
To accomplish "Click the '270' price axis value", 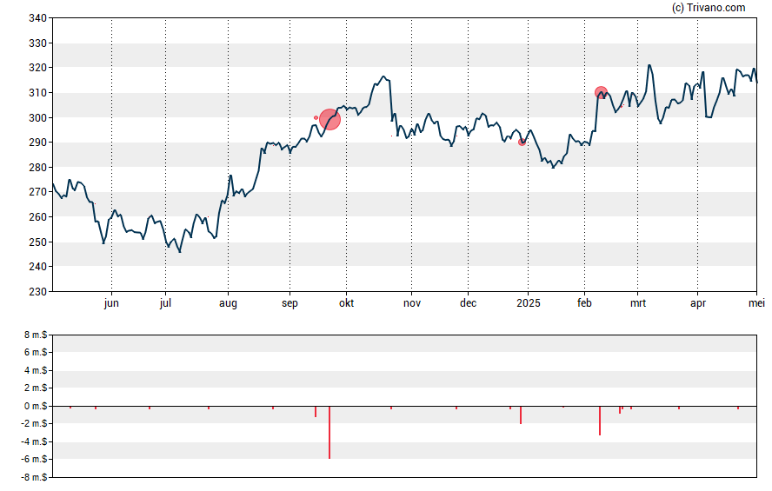I will (38, 192).
